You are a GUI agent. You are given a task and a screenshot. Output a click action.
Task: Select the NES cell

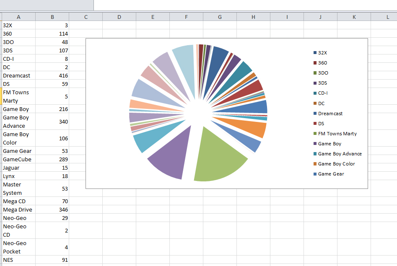point(18,260)
